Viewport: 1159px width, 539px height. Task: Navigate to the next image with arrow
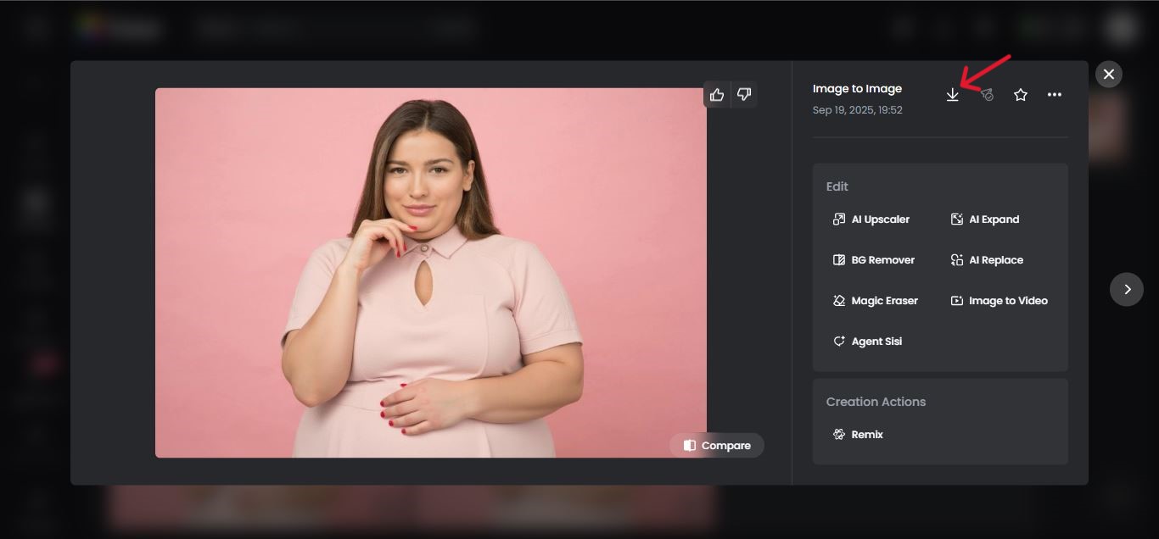pyautogui.click(x=1127, y=289)
